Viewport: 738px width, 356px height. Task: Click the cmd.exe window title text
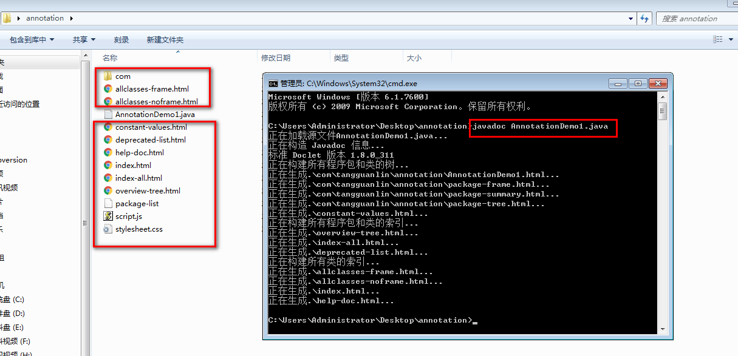click(349, 83)
